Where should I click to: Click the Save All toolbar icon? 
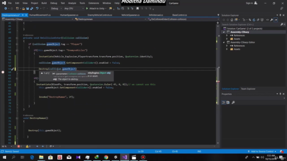coord(32,8)
